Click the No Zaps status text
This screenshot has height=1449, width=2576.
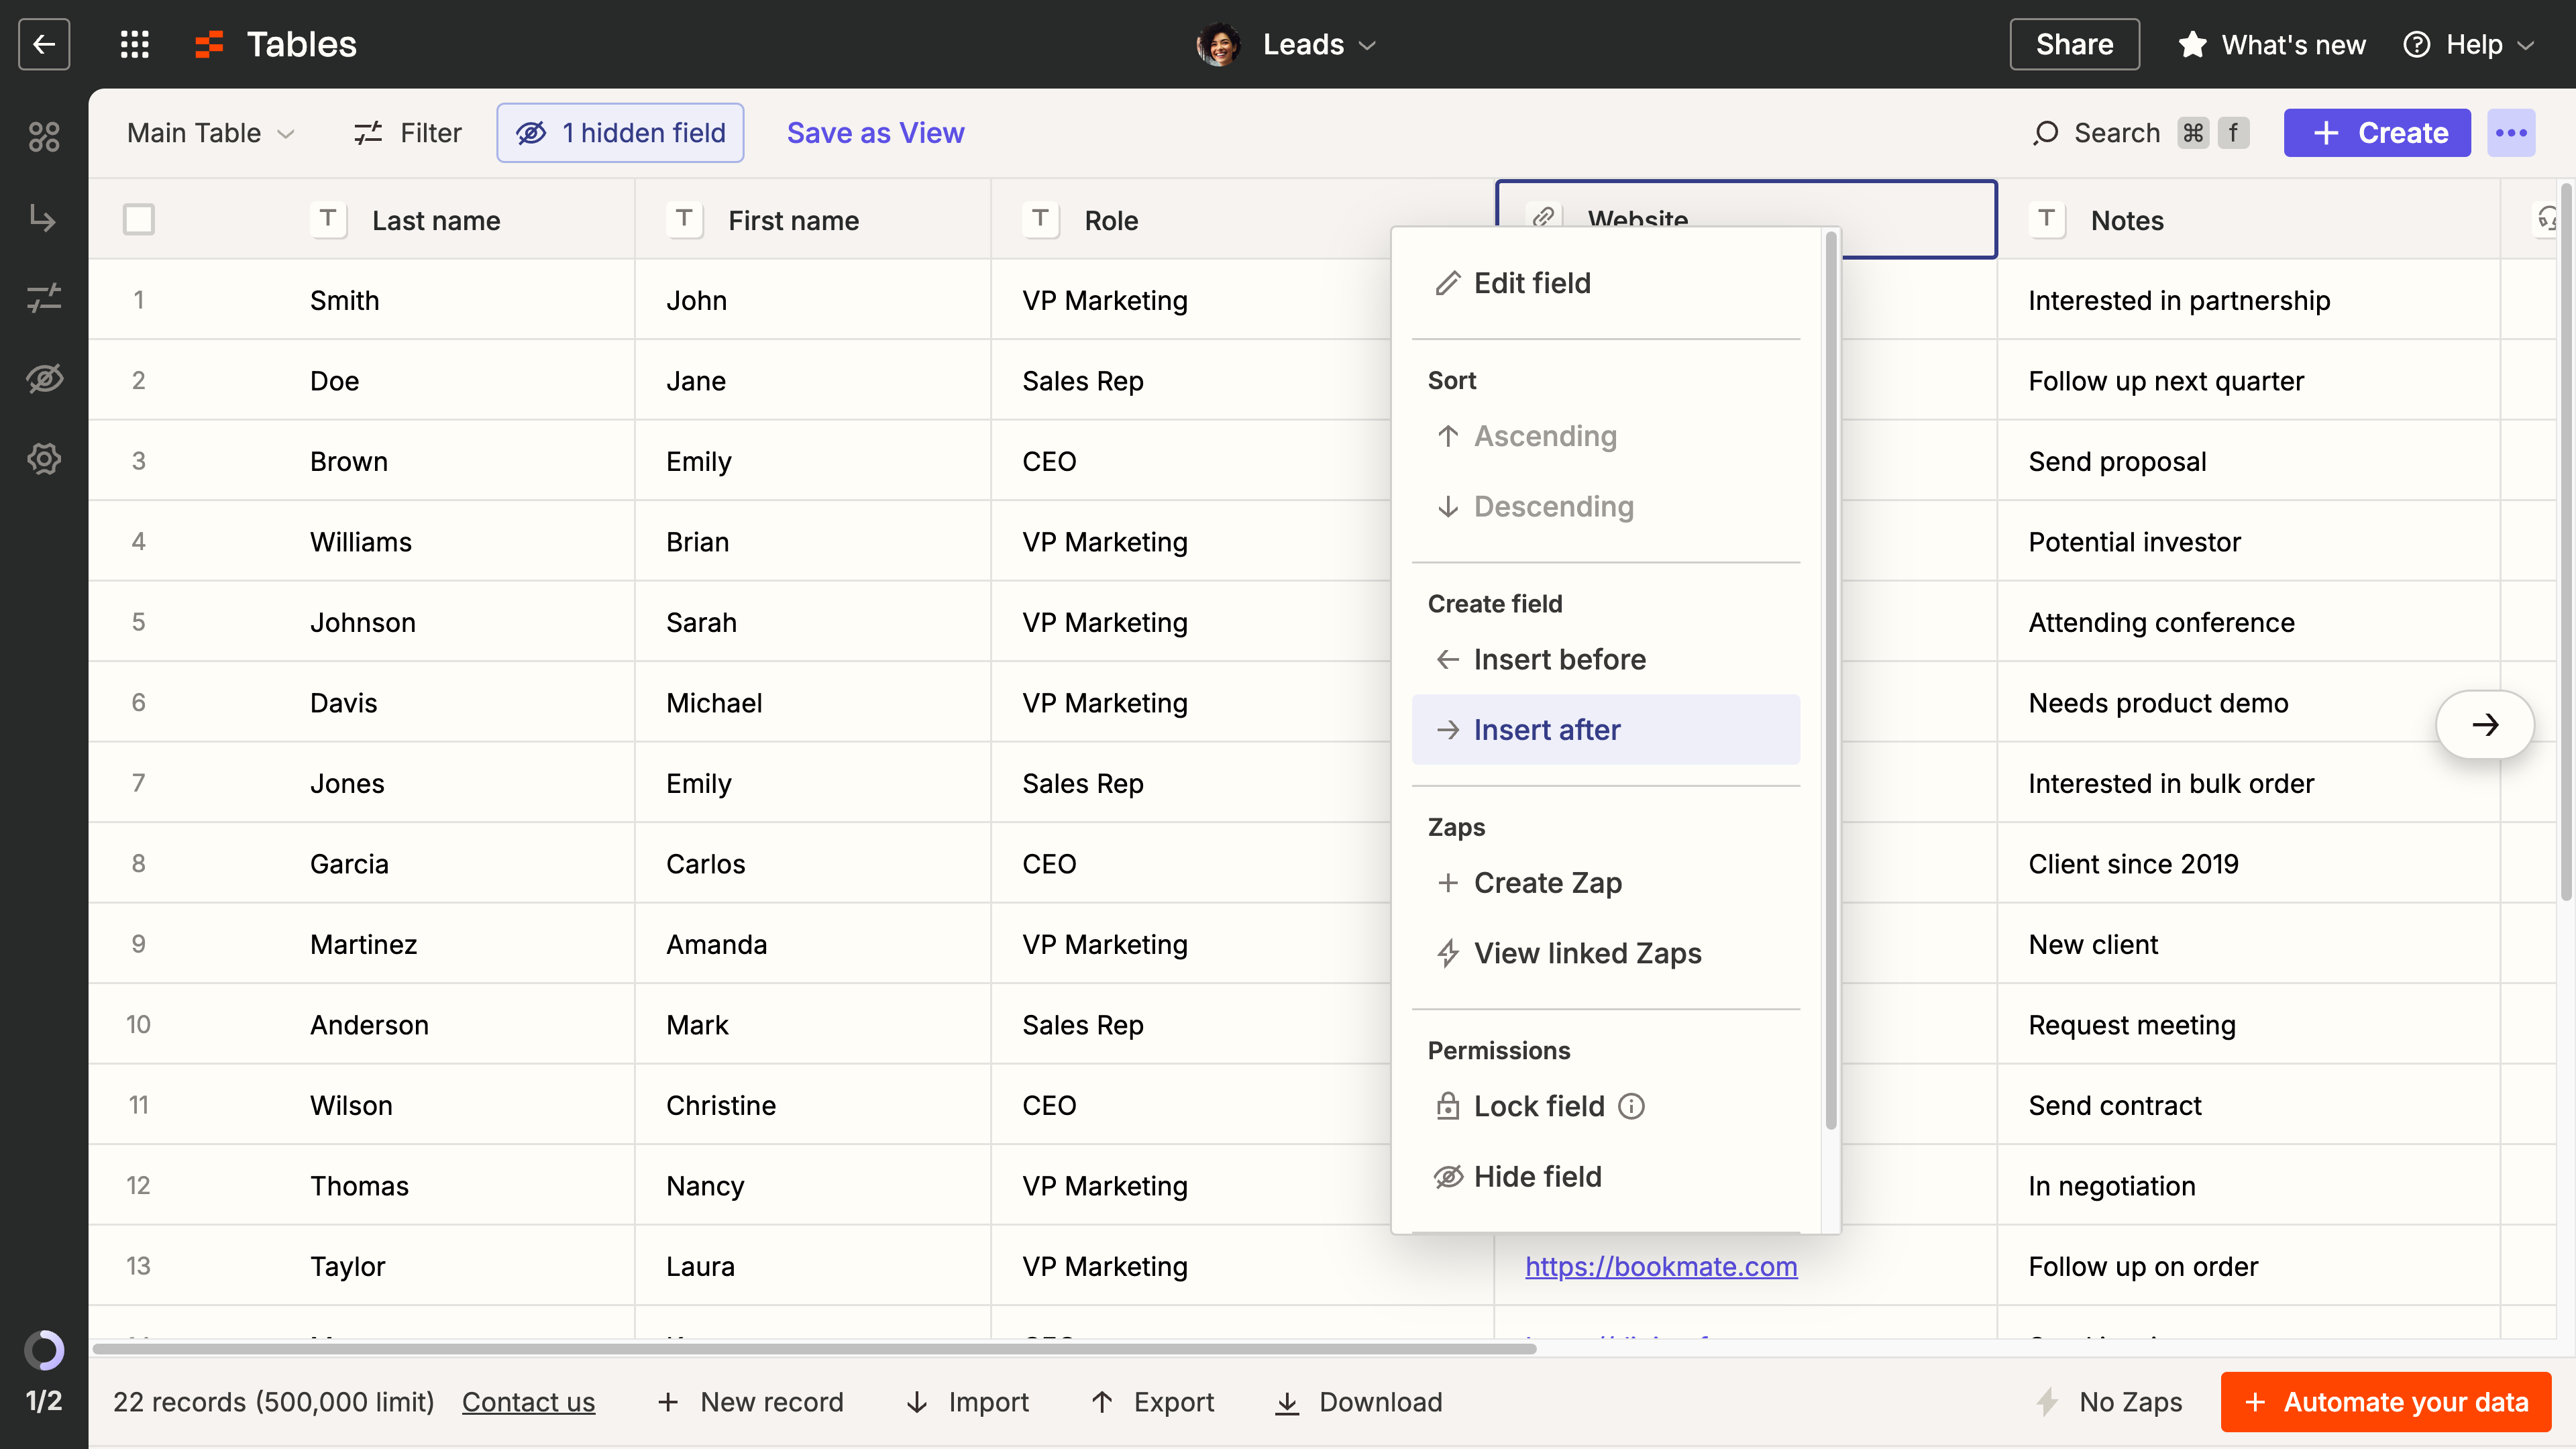tap(2130, 1402)
